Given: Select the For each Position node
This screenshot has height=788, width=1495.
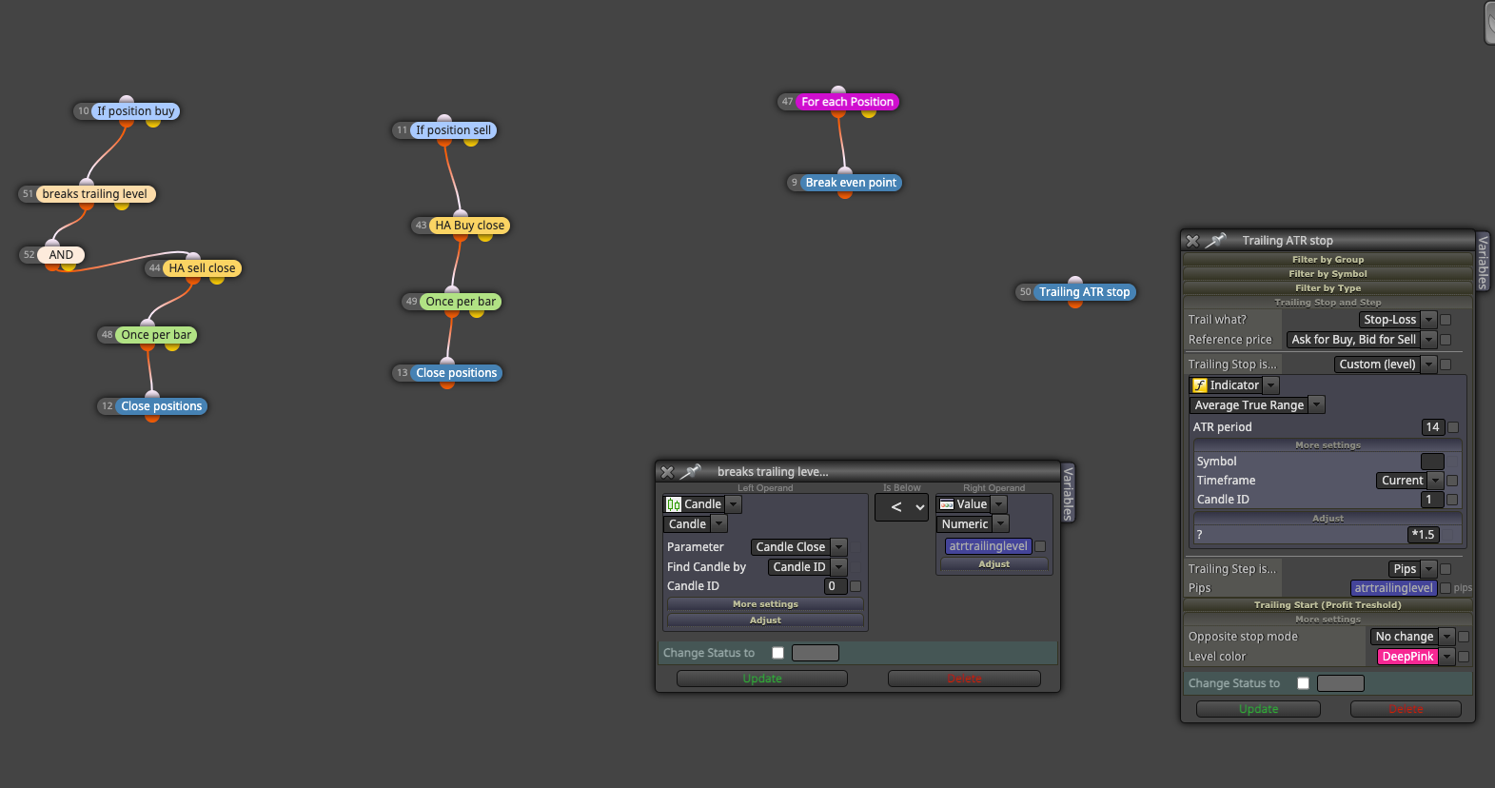Looking at the screenshot, I should (848, 102).
